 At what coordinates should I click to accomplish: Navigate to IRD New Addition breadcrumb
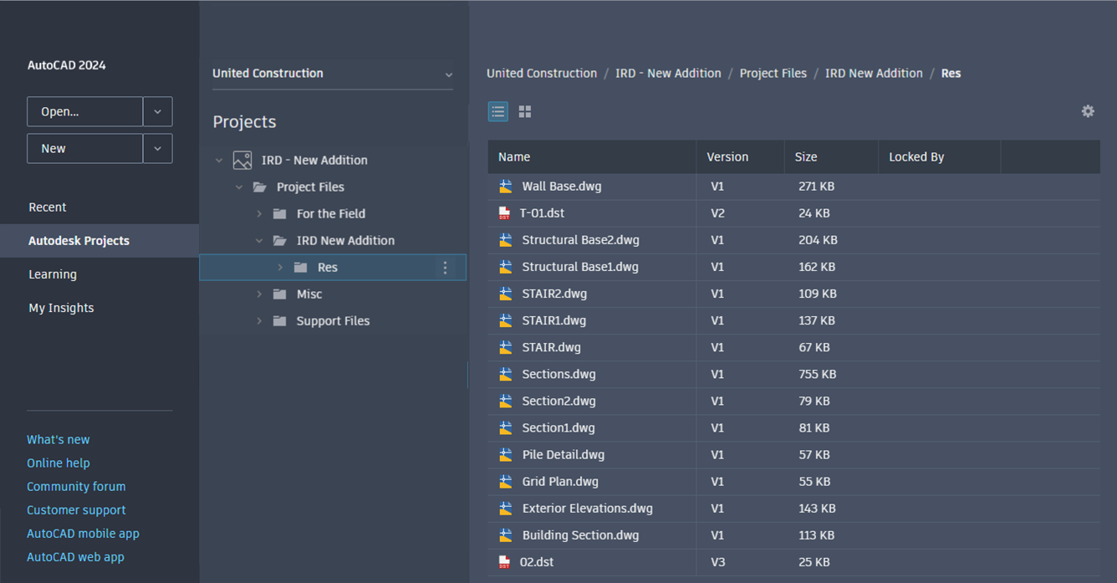874,73
